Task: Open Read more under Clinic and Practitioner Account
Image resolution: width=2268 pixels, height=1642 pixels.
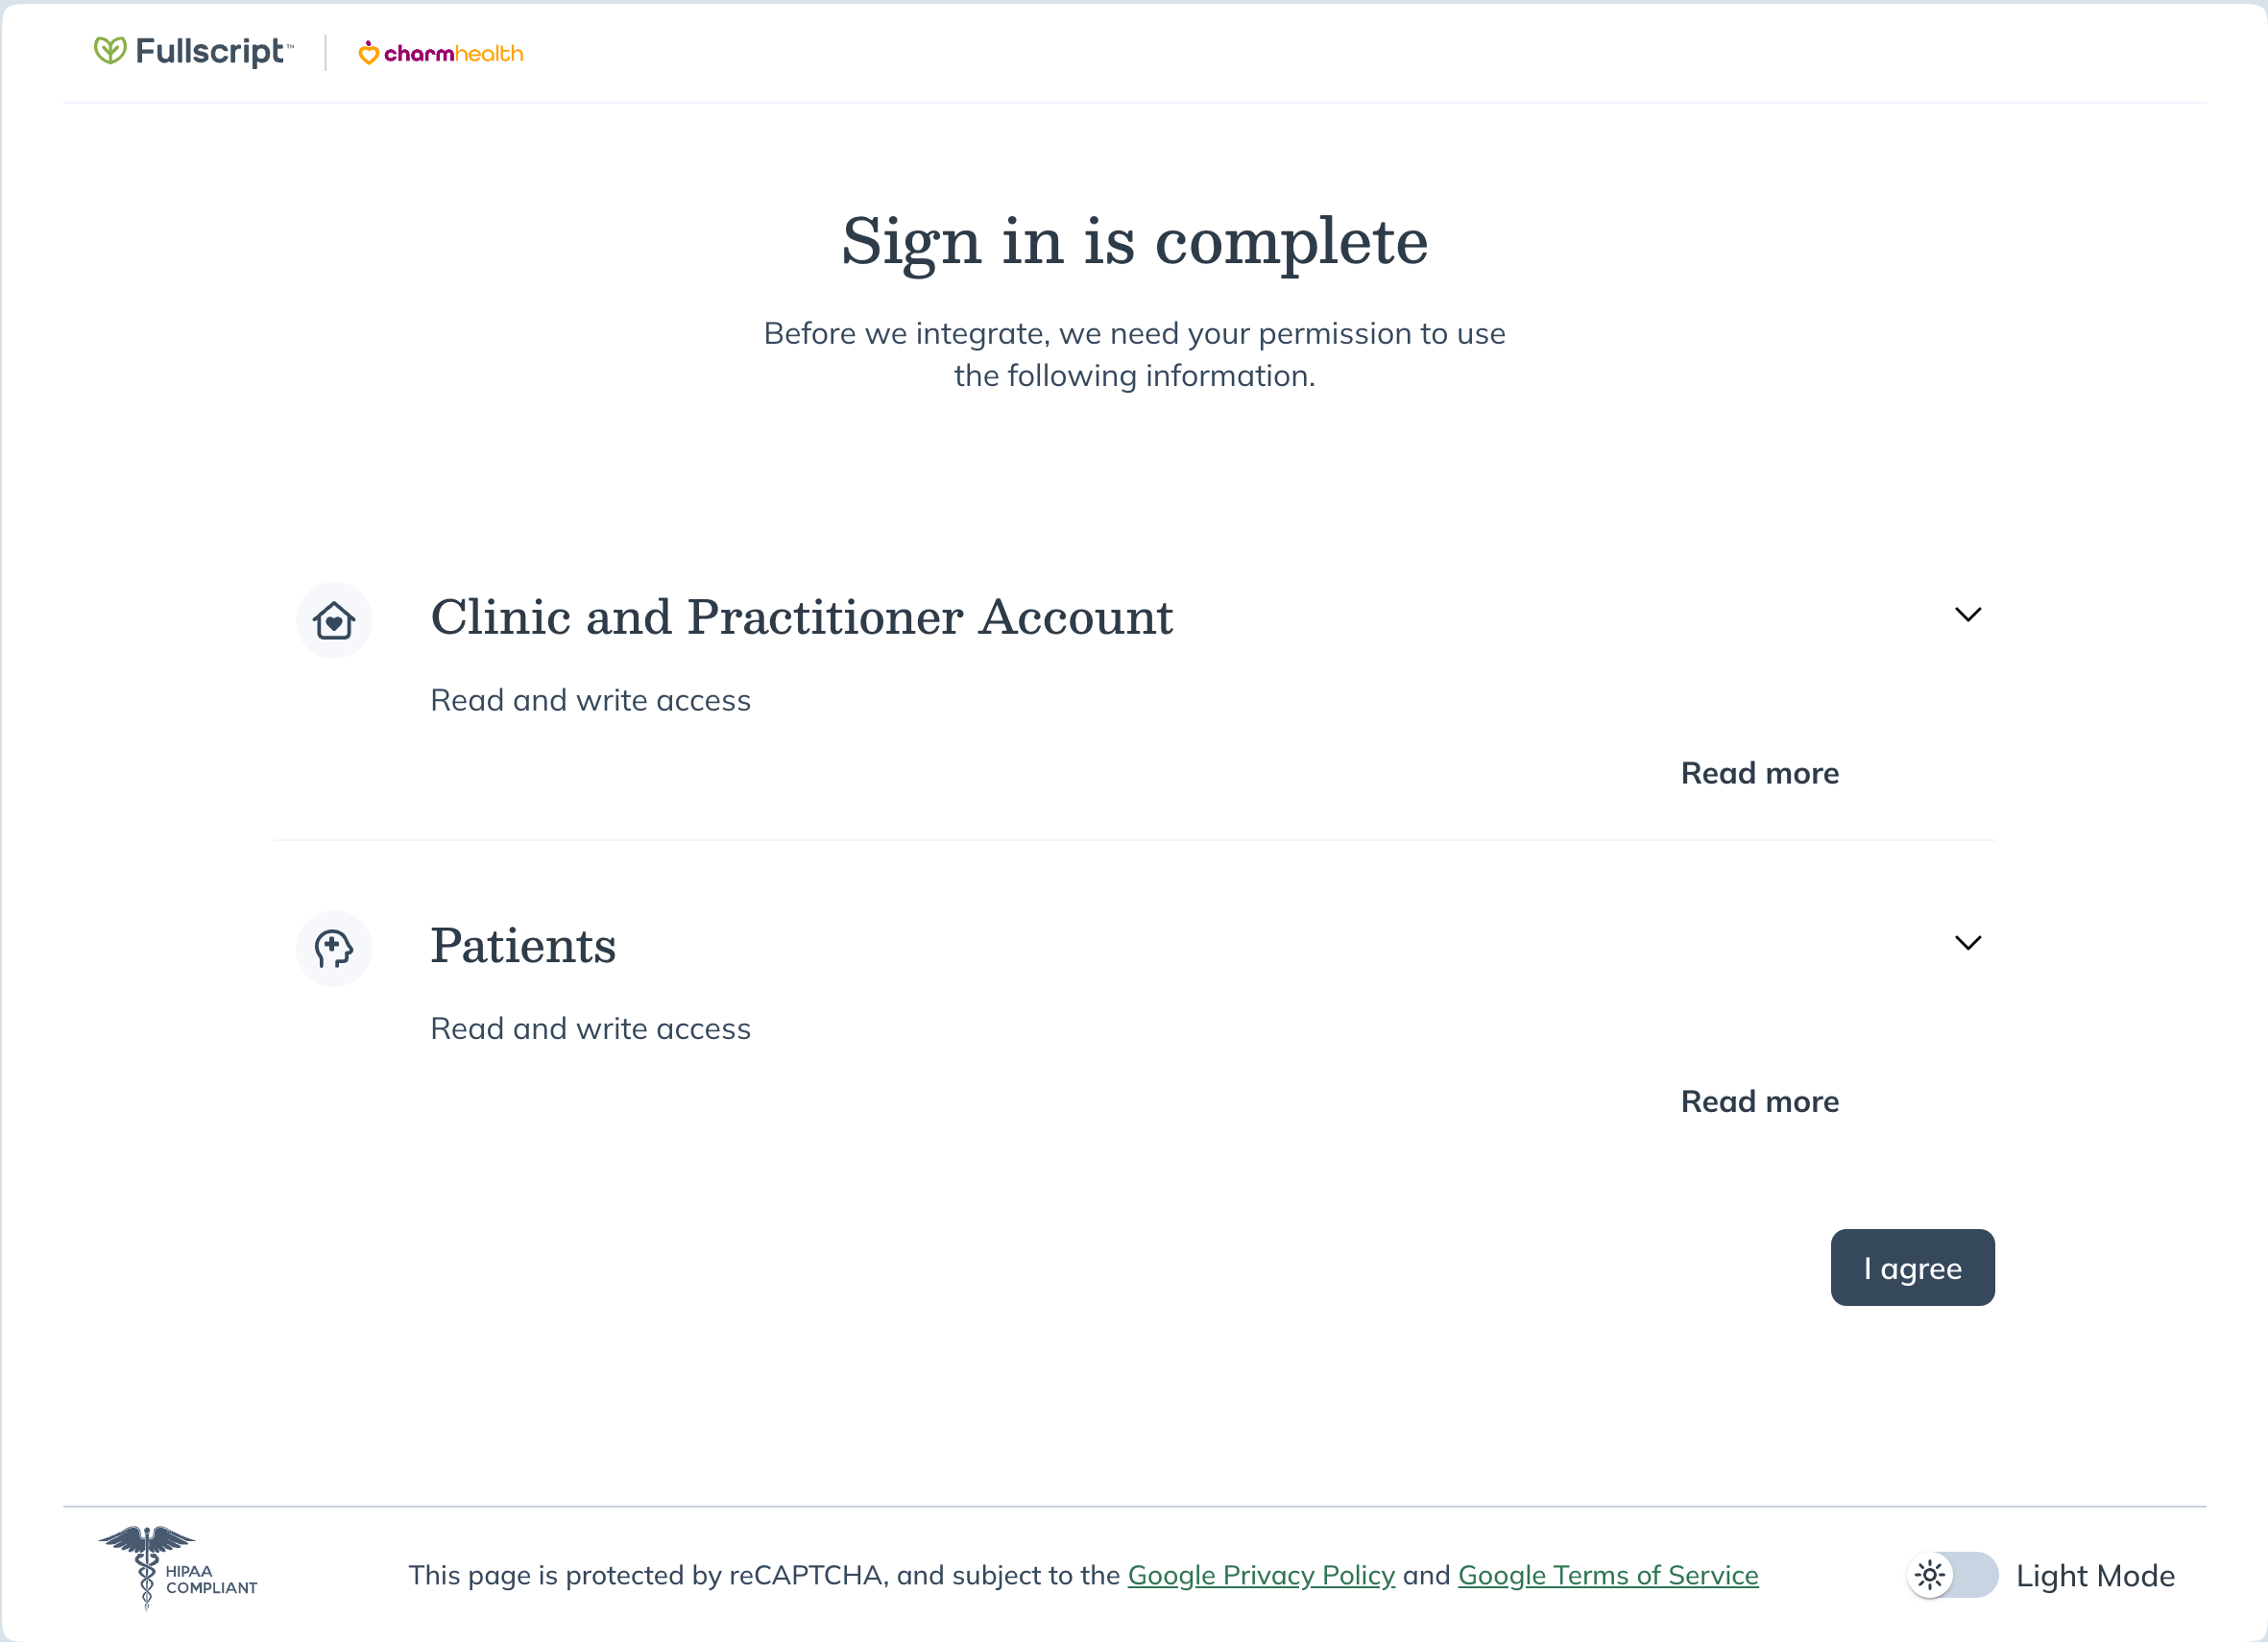Action: click(x=1759, y=772)
